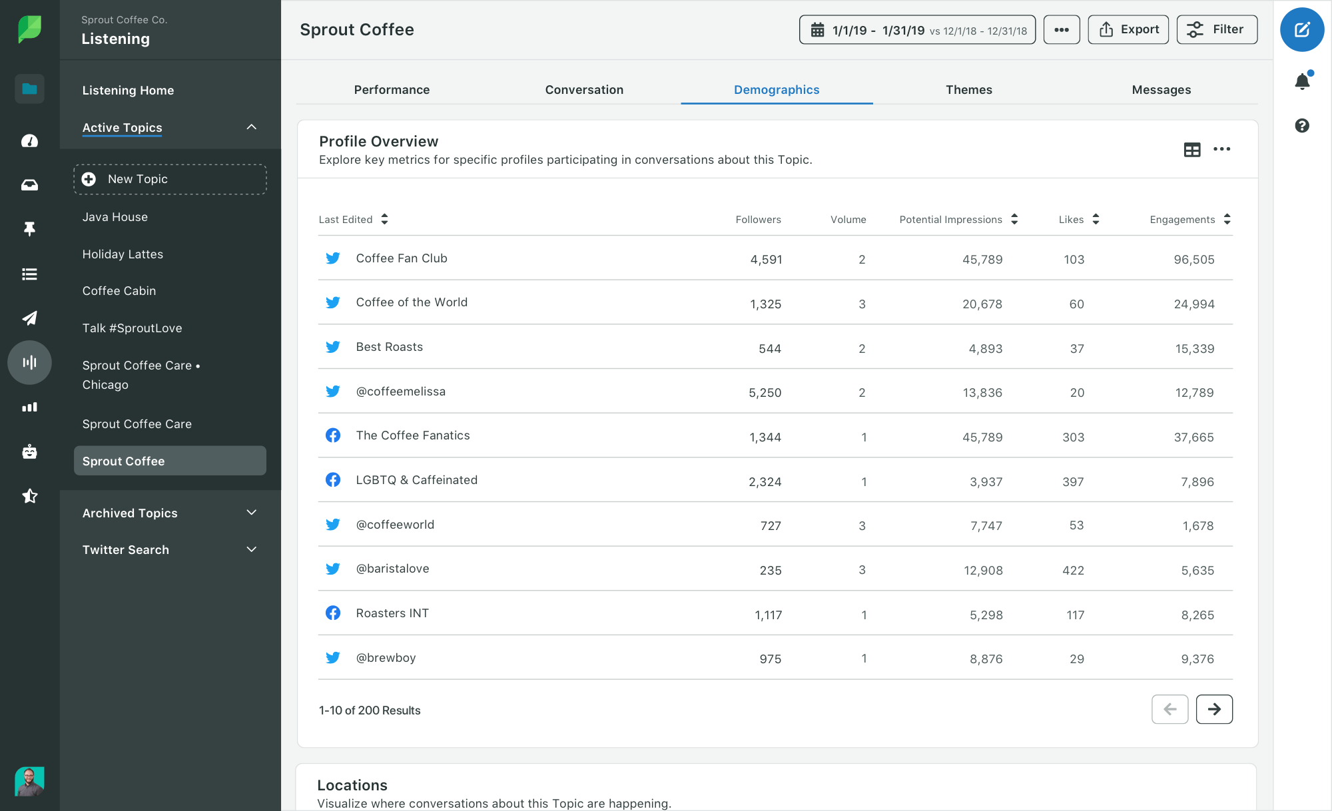The height and width of the screenshot is (811, 1332).
Task: Click the Facebook icon for LGBTQ & Caffeinated
Action: coord(333,480)
